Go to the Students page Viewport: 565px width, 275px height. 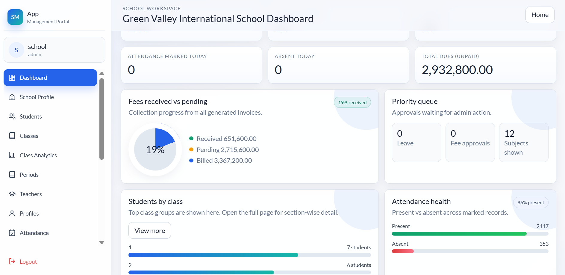point(50,116)
